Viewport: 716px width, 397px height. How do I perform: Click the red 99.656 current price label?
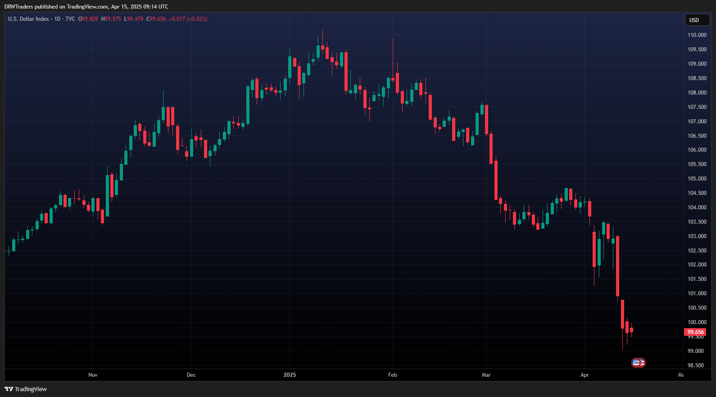click(x=695, y=332)
